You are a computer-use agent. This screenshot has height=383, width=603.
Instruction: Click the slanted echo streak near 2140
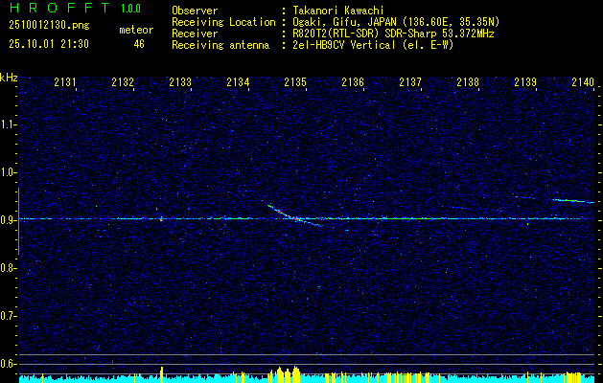click(x=573, y=200)
